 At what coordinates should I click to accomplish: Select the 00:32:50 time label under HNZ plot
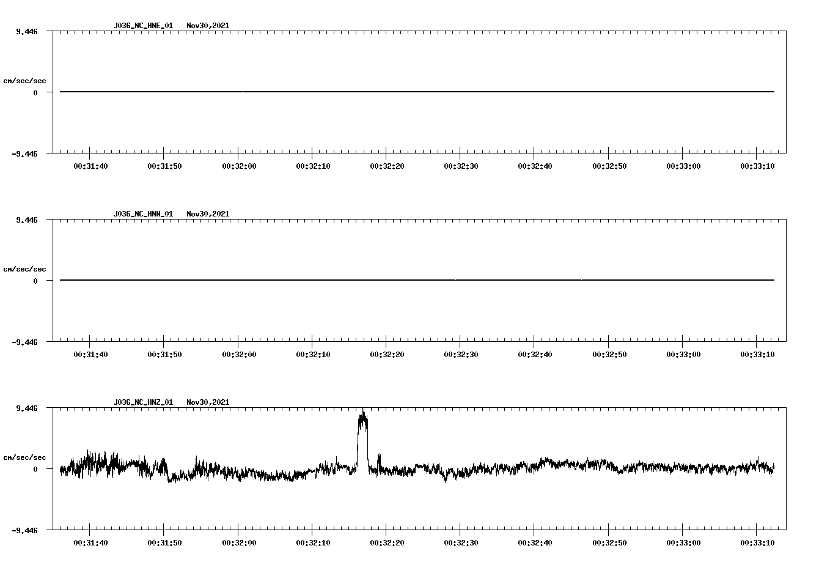tap(609, 542)
